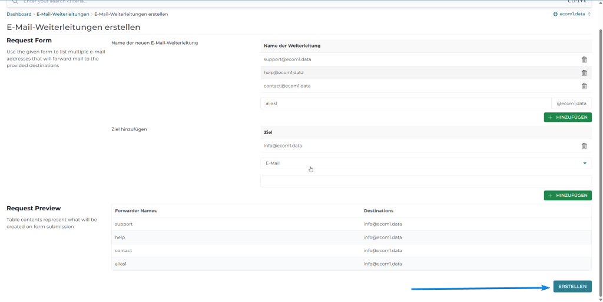Viewport: 603px width, 302px height.
Task: Open E-Mail-Weiterleitungen breadcrumb link
Action: 63,14
